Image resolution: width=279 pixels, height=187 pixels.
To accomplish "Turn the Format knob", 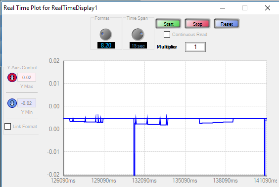I will click(x=106, y=34).
